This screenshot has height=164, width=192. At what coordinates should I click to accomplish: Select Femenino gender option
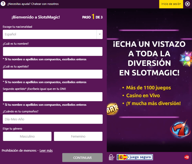pos(78,136)
